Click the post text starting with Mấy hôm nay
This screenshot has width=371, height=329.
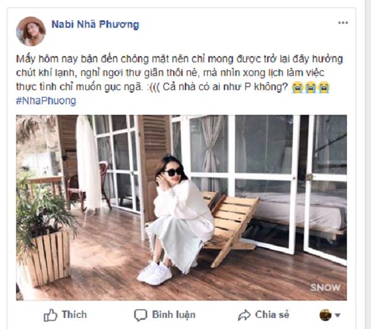179,73
